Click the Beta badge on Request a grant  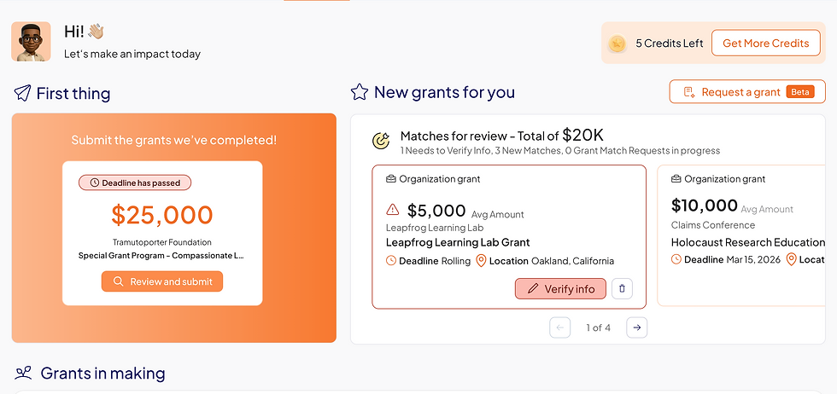pyautogui.click(x=801, y=92)
